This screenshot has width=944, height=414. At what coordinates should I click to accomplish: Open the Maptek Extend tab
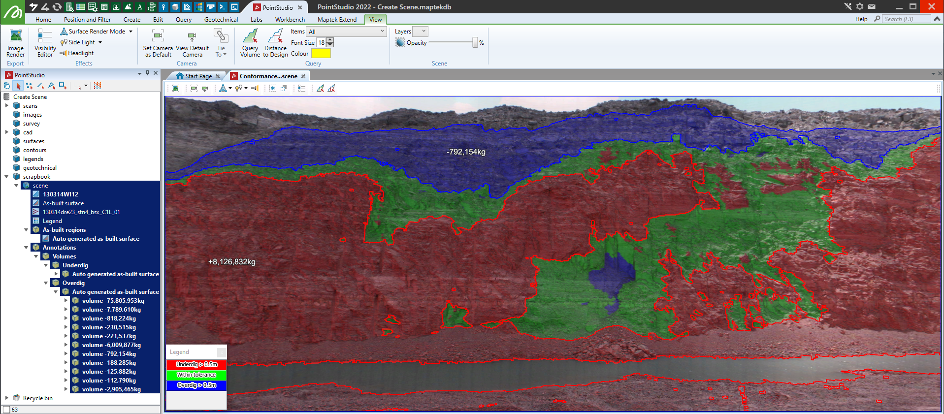pos(337,20)
